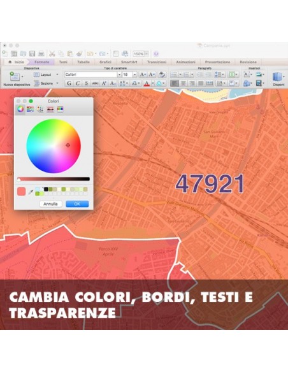This screenshot has height=372, width=288.
Task: Select the image palettes picker mode
Action: click(x=50, y=109)
